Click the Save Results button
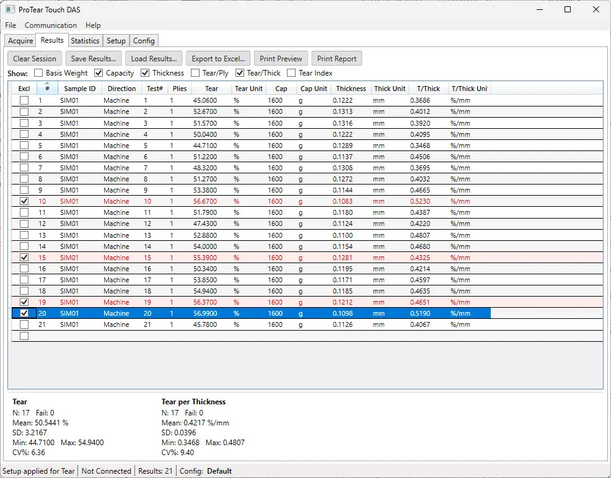Screen dimensions: 611x478 (x=94, y=59)
